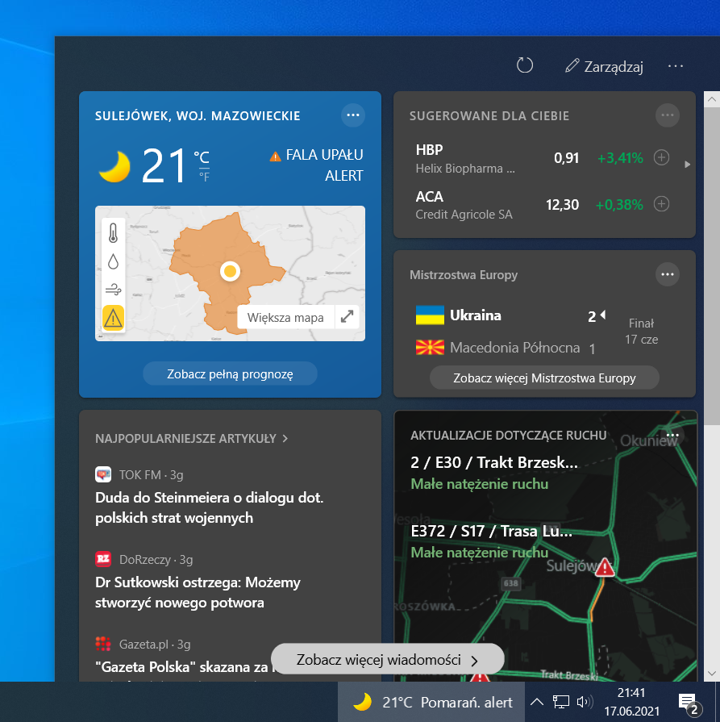Select the alert warning map layer
This screenshot has width=720, height=722.
[x=114, y=318]
